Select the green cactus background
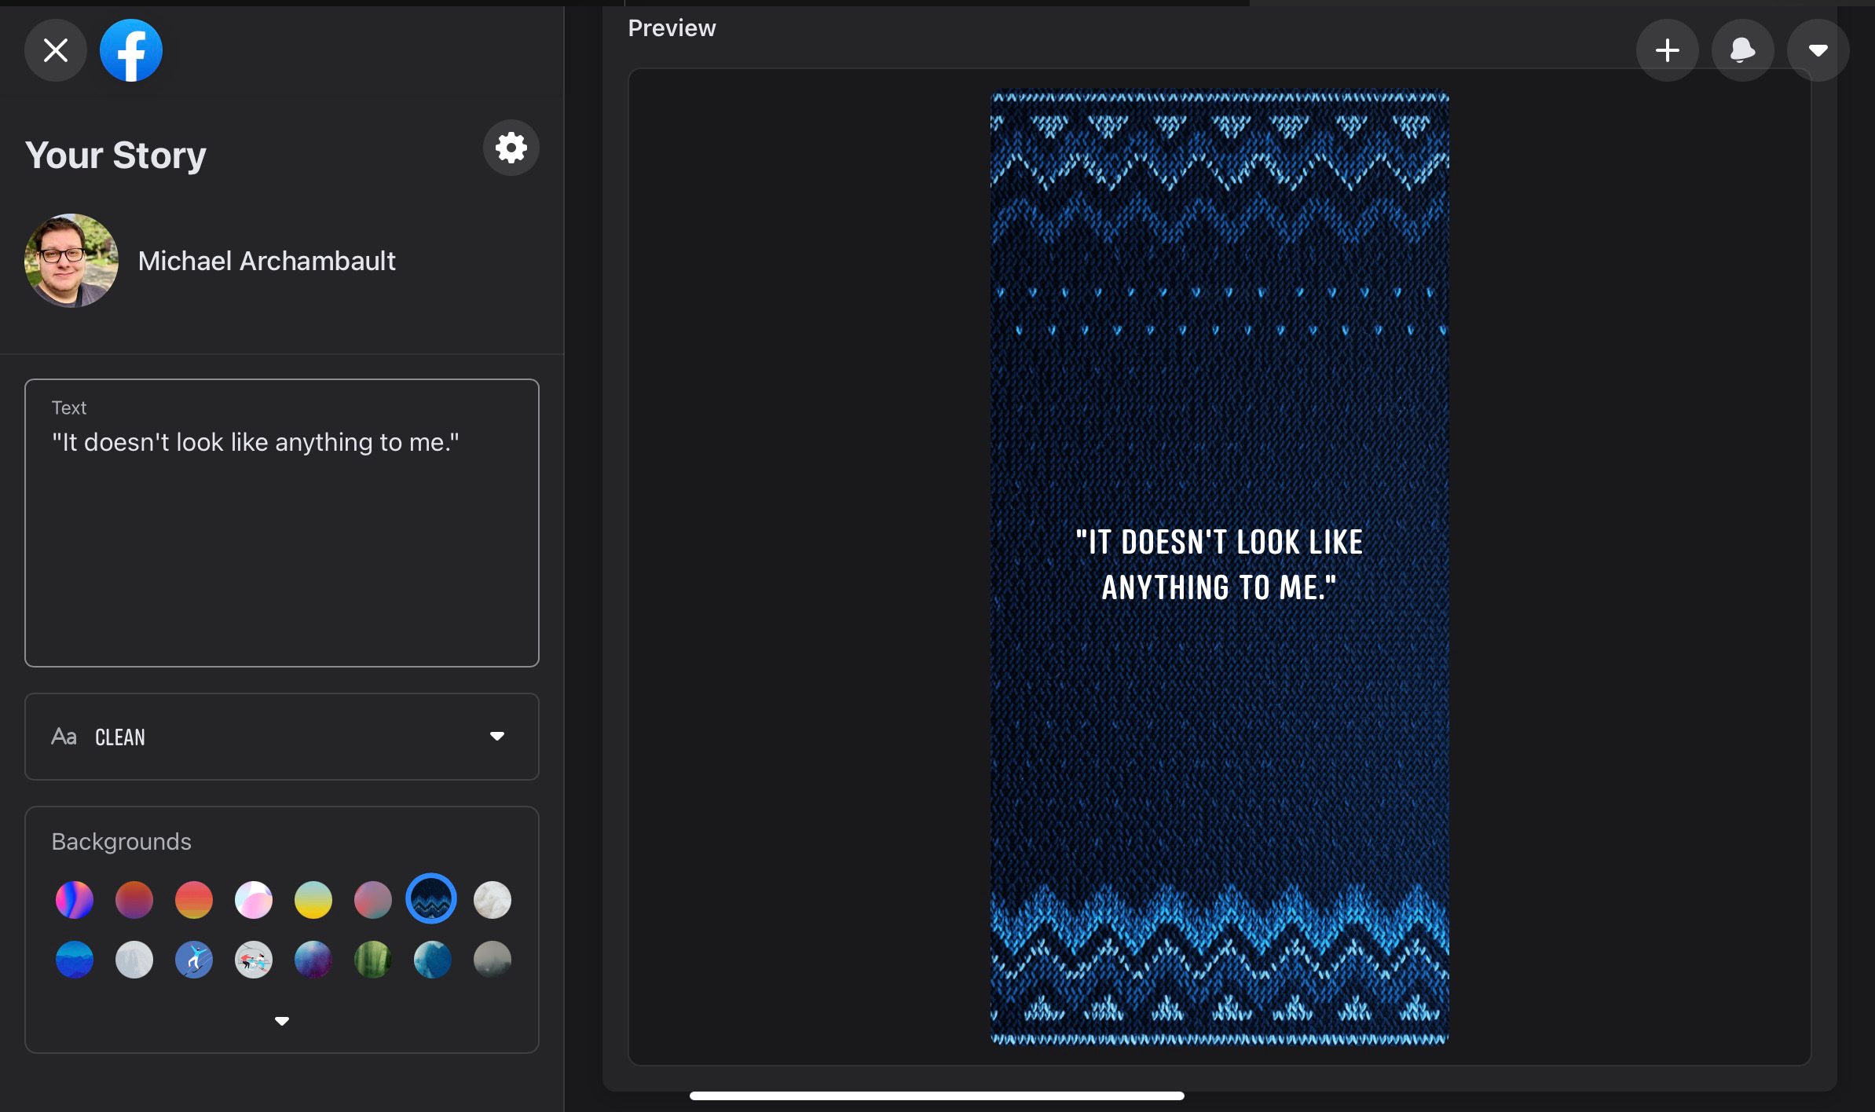This screenshot has height=1112, width=1875. pyautogui.click(x=373, y=959)
